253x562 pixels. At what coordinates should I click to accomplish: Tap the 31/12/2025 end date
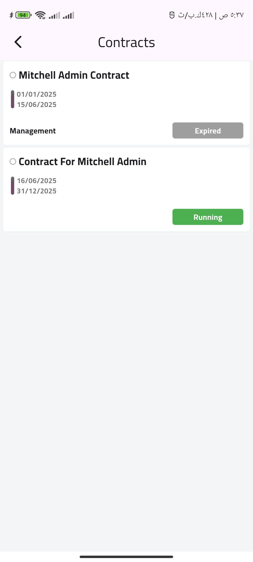pyautogui.click(x=37, y=191)
